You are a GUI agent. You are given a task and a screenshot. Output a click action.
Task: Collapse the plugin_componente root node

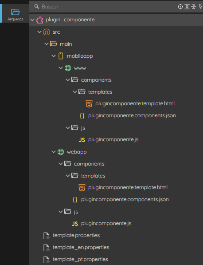[32, 20]
